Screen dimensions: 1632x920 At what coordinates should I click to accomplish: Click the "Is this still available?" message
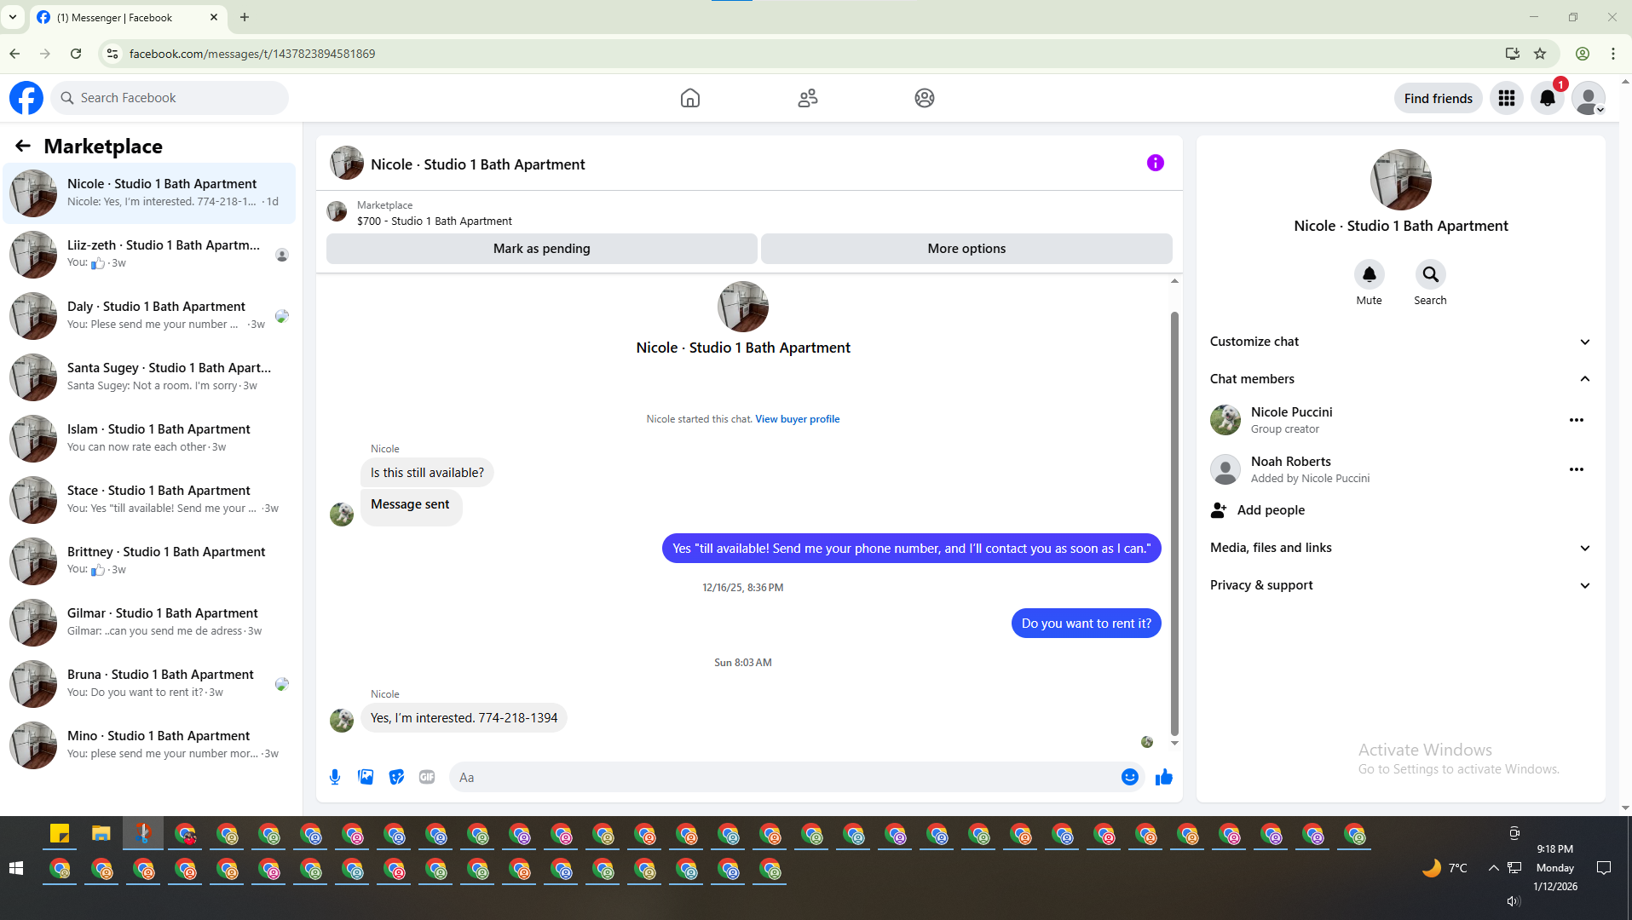tap(427, 473)
